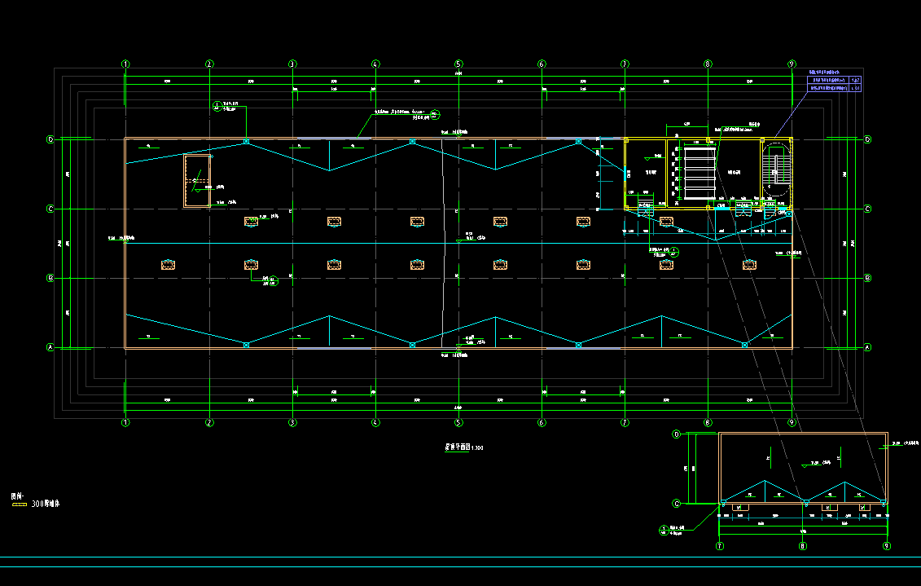Select the orange roof hatch rectangle near axis 2
Screen dimensions: 921x586
point(198,181)
